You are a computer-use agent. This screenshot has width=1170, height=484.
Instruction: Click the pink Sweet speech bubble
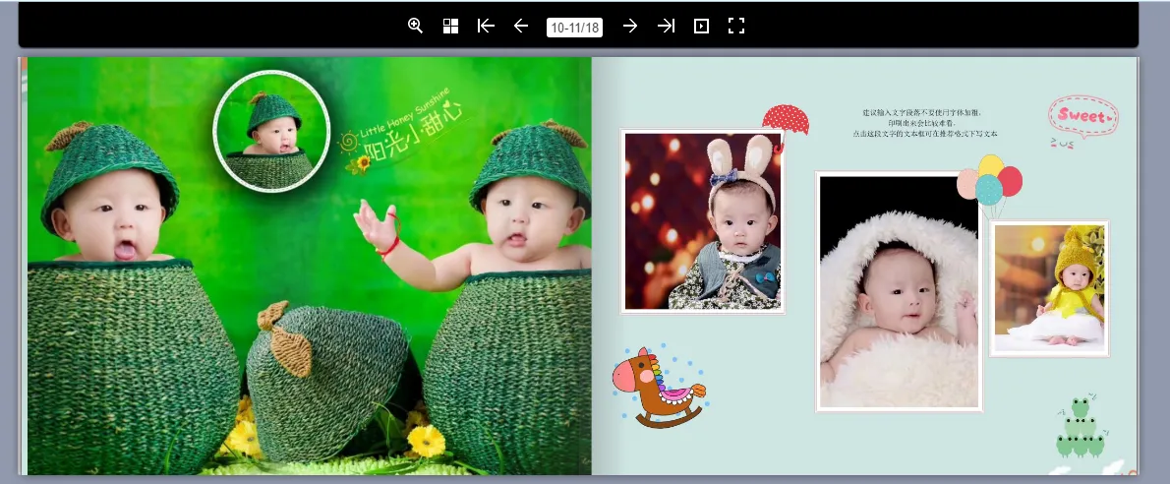1082,117
